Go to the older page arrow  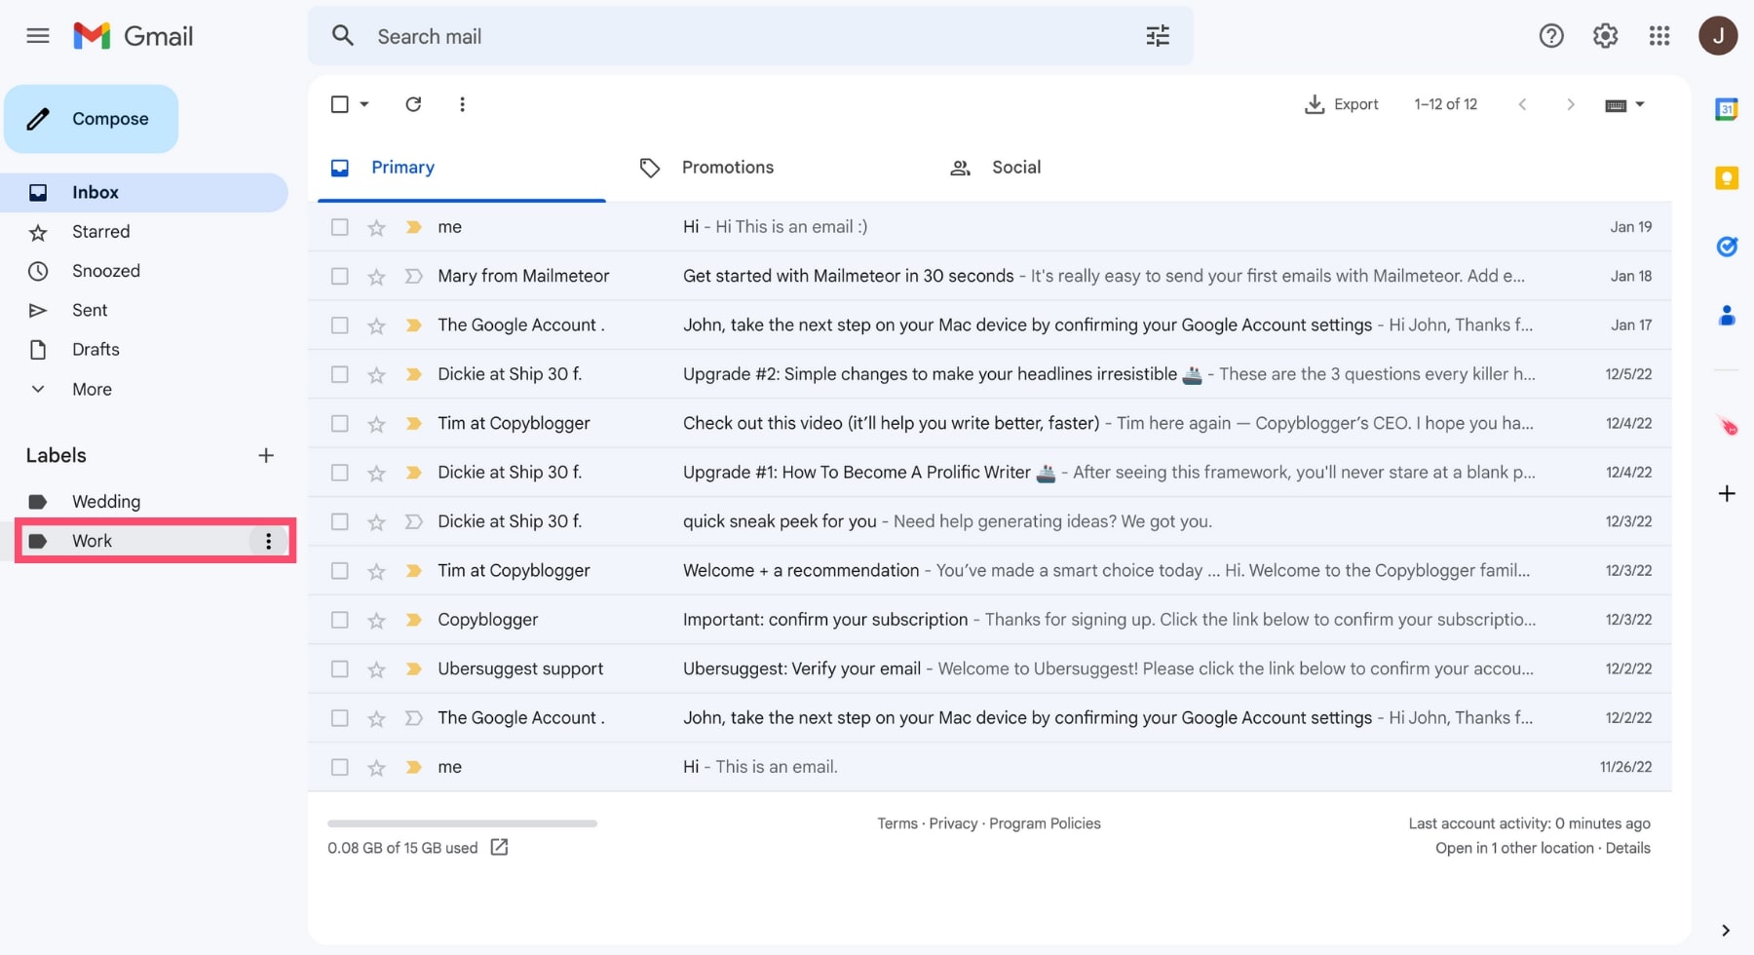1570,104
